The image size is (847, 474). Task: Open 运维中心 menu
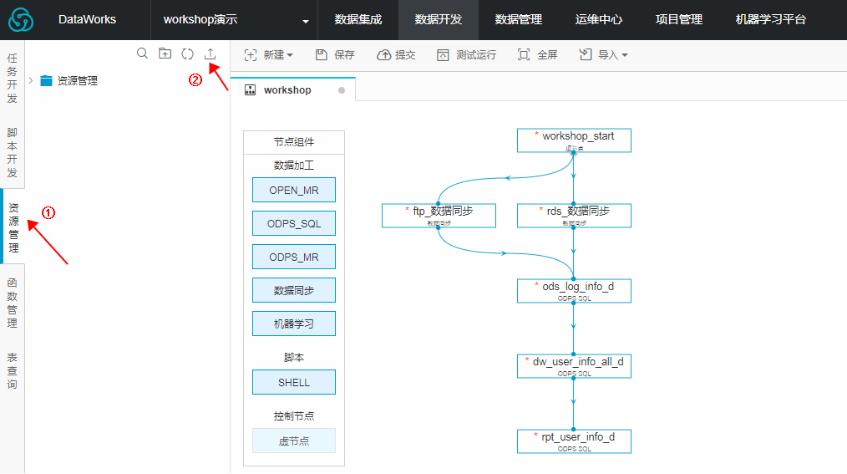pyautogui.click(x=599, y=19)
